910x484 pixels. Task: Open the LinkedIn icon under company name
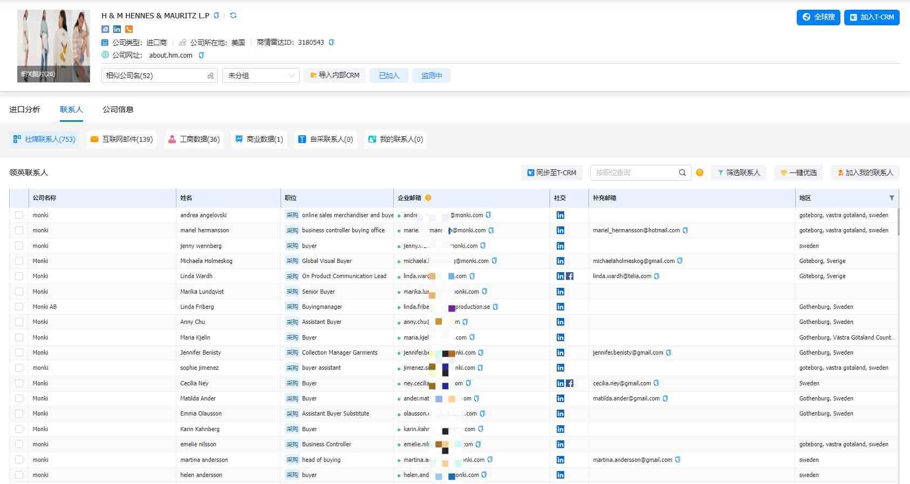pos(117,29)
